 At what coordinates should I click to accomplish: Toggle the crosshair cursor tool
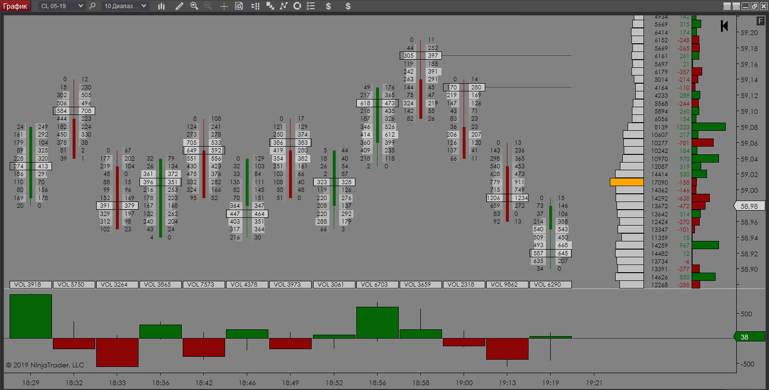point(224,6)
